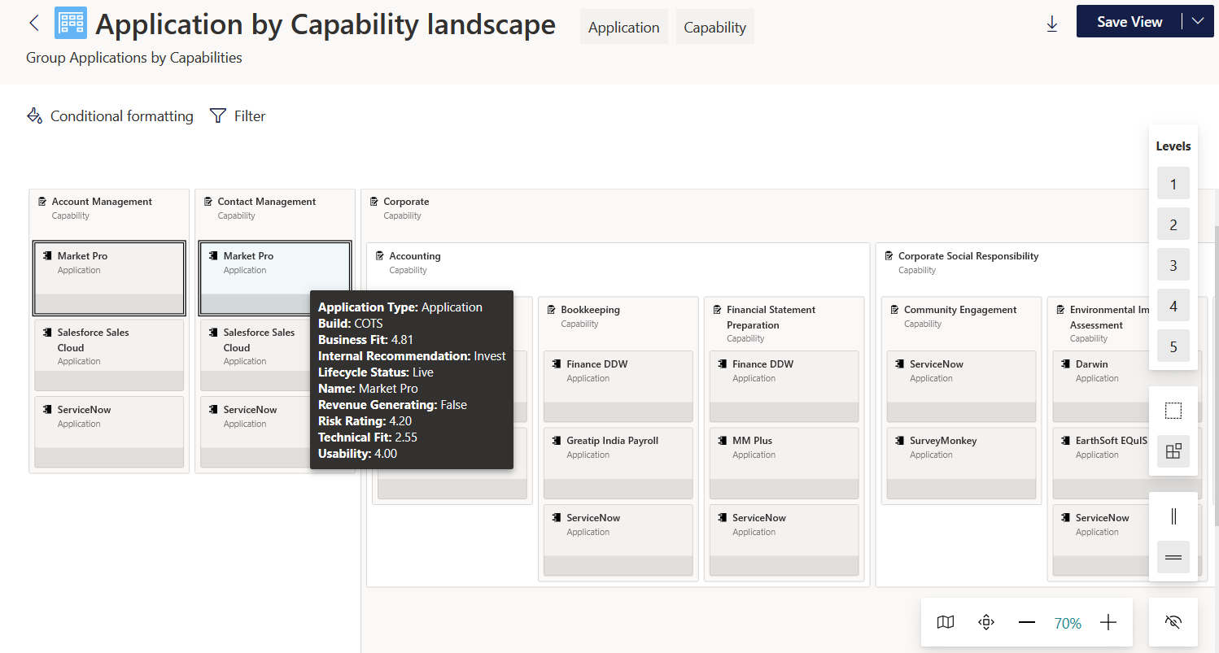Viewport: 1219px width, 653px height.
Task: Click the fit-to-screen center icon
Action: point(986,623)
